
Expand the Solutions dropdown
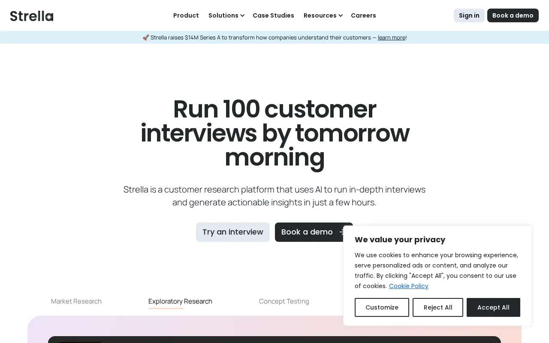pos(226,15)
